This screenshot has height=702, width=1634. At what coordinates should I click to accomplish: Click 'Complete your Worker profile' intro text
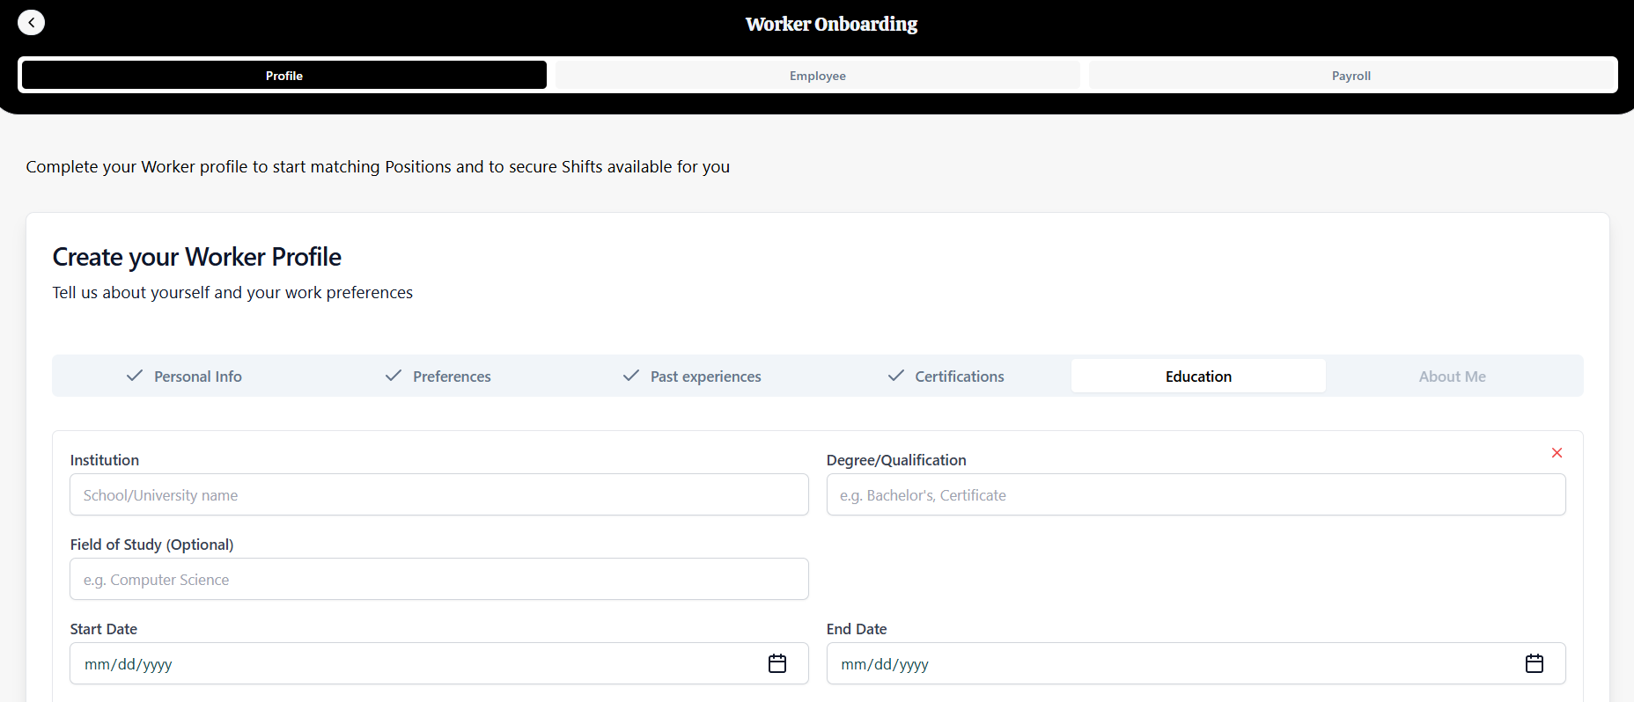pyautogui.click(x=378, y=167)
